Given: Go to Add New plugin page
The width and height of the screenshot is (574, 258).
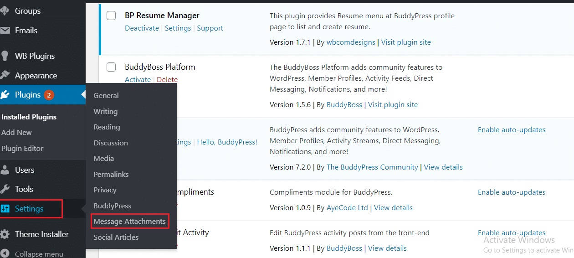Looking at the screenshot, I should coord(16,132).
